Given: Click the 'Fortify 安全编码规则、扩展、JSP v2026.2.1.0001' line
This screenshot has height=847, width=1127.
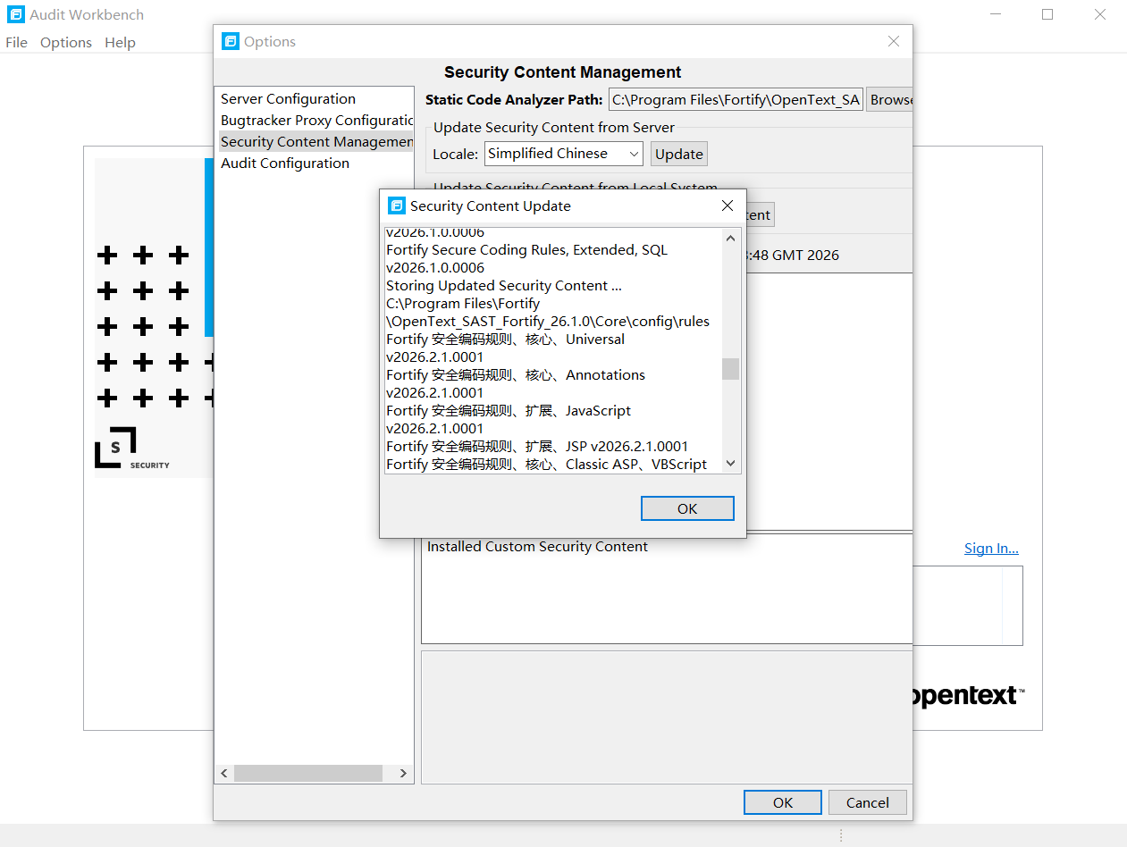Looking at the screenshot, I should tap(537, 447).
